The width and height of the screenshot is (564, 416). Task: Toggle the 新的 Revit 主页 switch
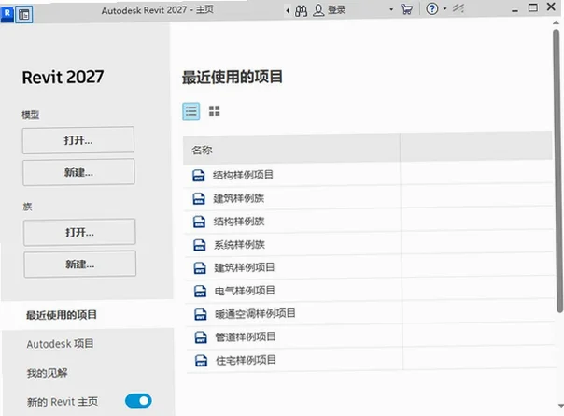click(x=138, y=400)
